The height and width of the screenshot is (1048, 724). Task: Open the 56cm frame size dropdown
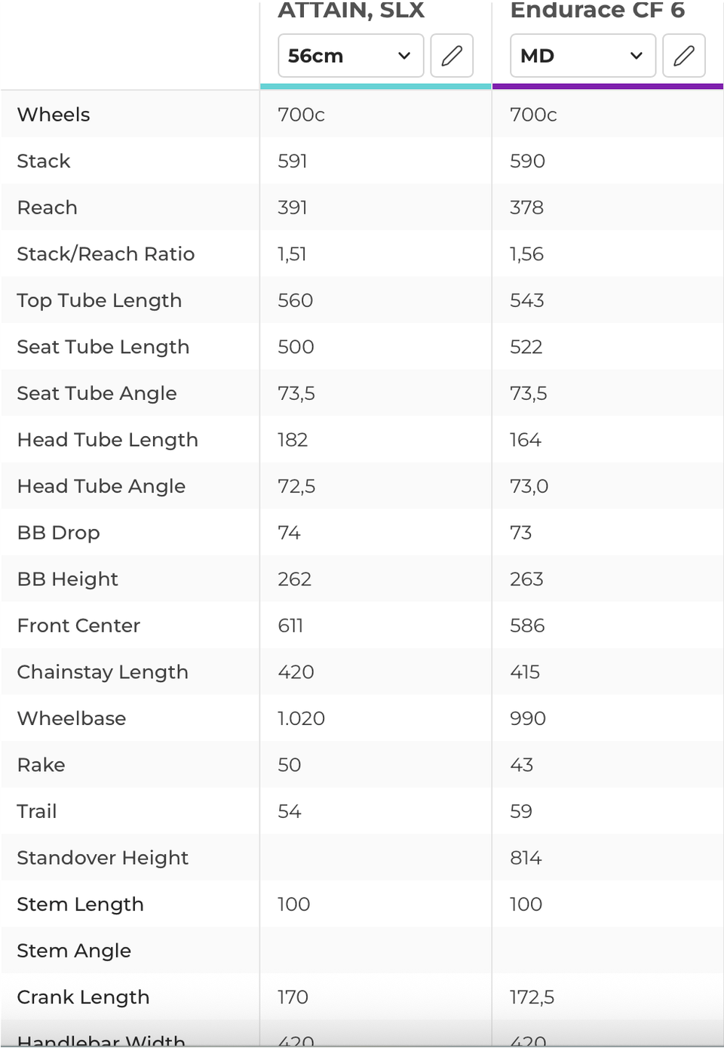(351, 56)
